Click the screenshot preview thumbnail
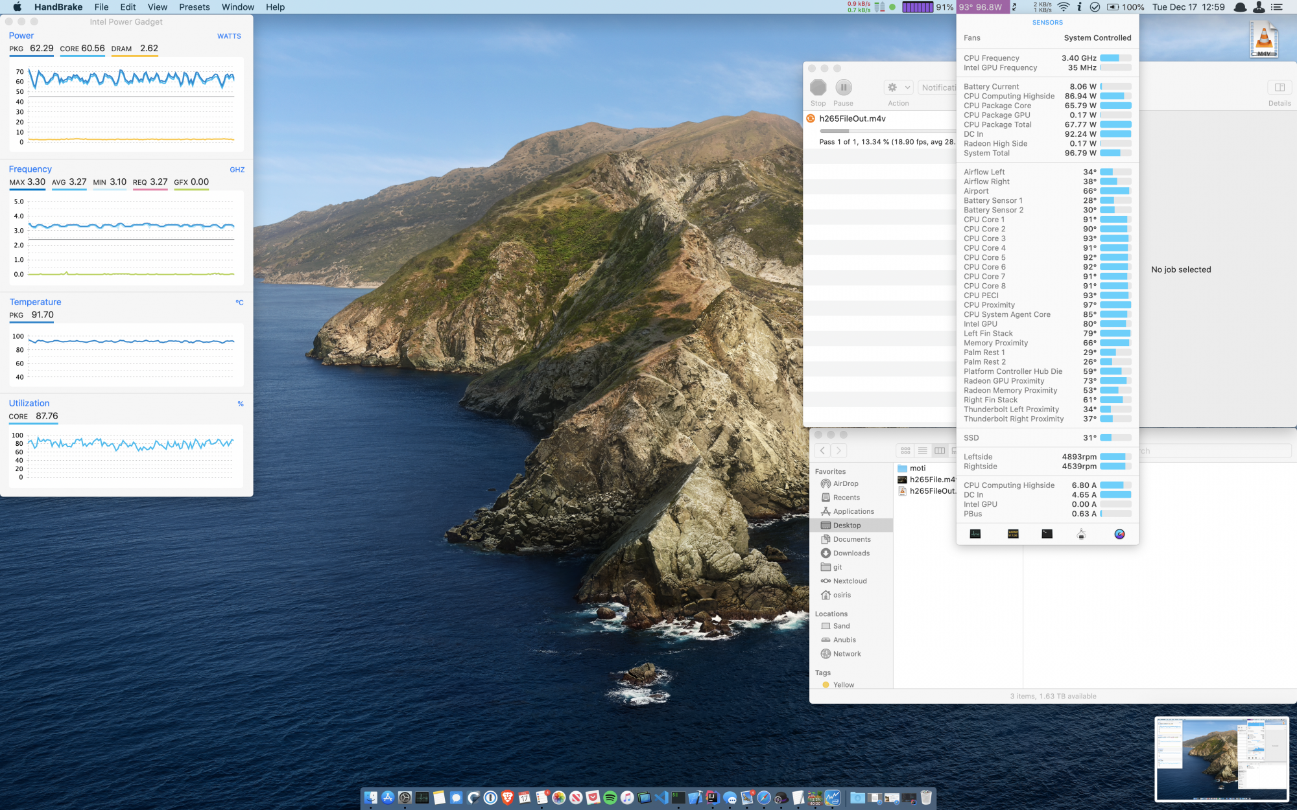The image size is (1297, 810). tap(1221, 758)
